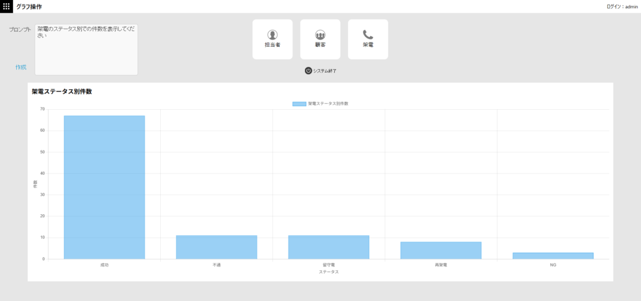Screen dimensions: 641x301
Task: Click the システム終了 power icon
Action: [309, 71]
